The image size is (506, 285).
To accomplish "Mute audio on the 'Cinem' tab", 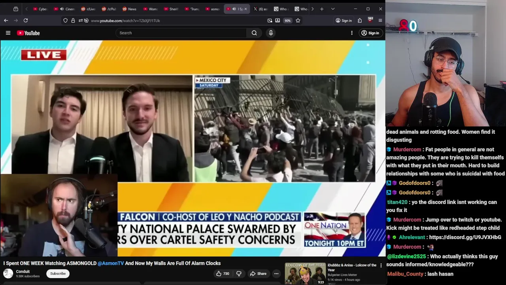I will pos(62,9).
